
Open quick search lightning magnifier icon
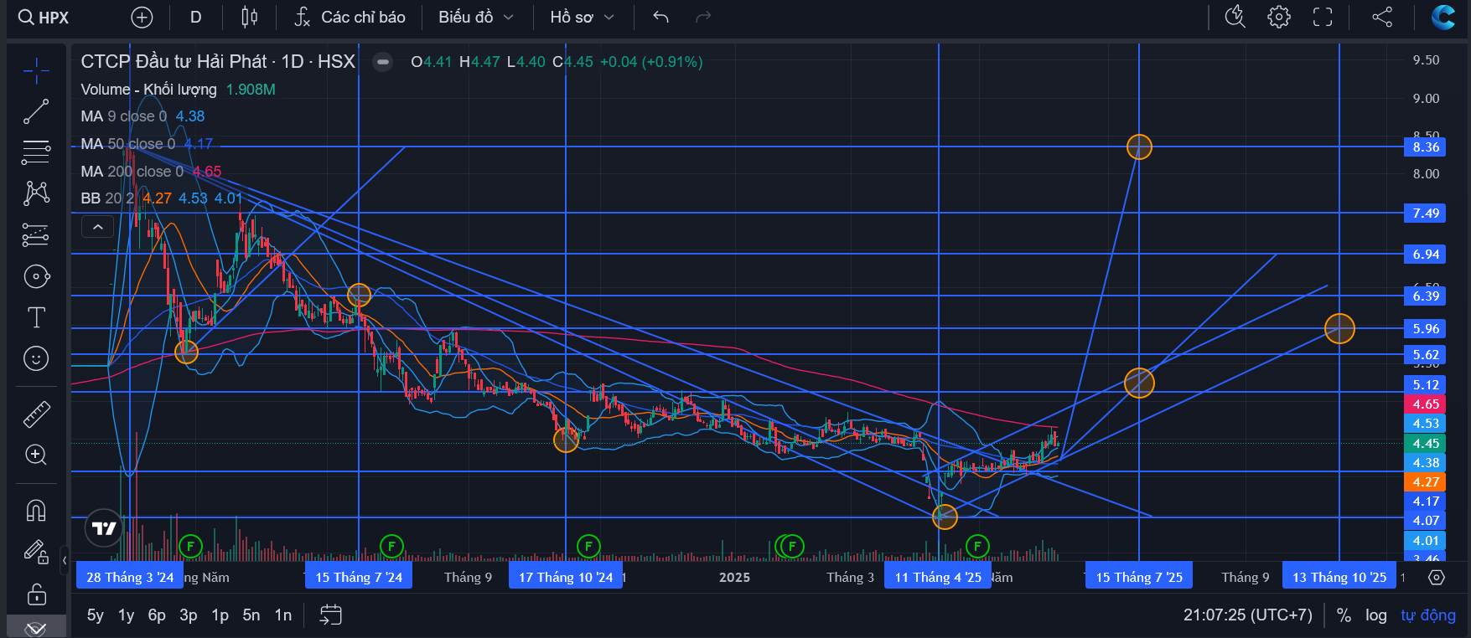pyautogui.click(x=1235, y=18)
